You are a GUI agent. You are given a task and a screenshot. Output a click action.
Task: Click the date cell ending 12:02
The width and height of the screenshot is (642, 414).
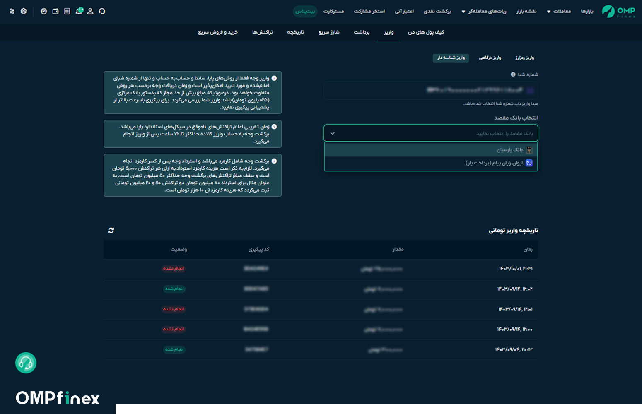[x=515, y=289]
